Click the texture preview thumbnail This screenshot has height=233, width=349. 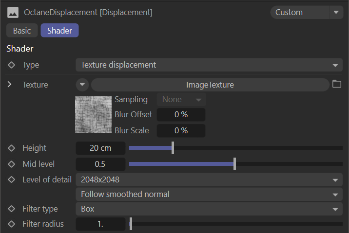[x=93, y=114]
